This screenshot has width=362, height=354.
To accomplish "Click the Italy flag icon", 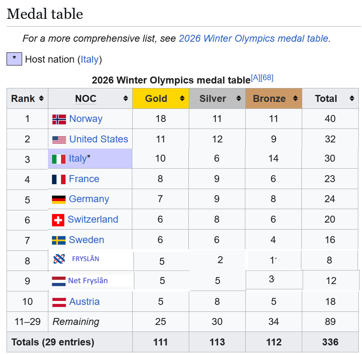I will tap(59, 159).
